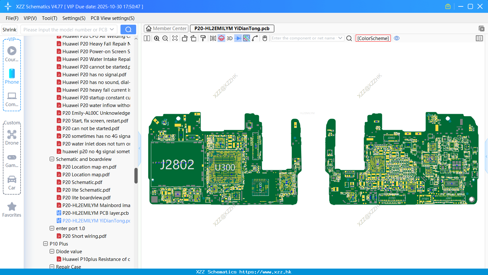
Task: Collapse the Repair Case folder
Action: point(52,267)
